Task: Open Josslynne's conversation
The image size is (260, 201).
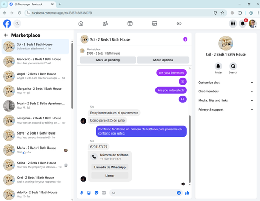Action: 35,120
